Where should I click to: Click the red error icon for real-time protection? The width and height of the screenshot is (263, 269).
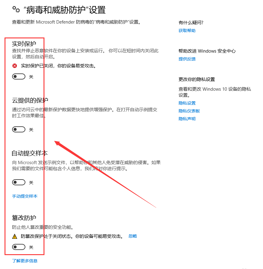15,66
